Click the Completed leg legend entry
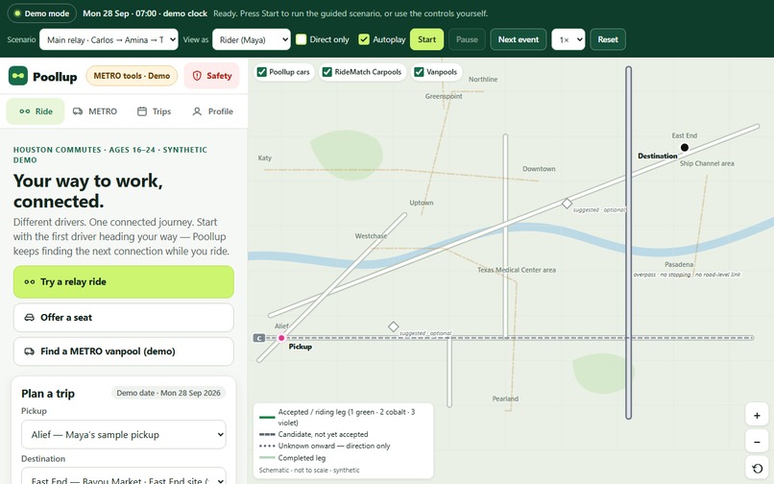 [x=292, y=458]
